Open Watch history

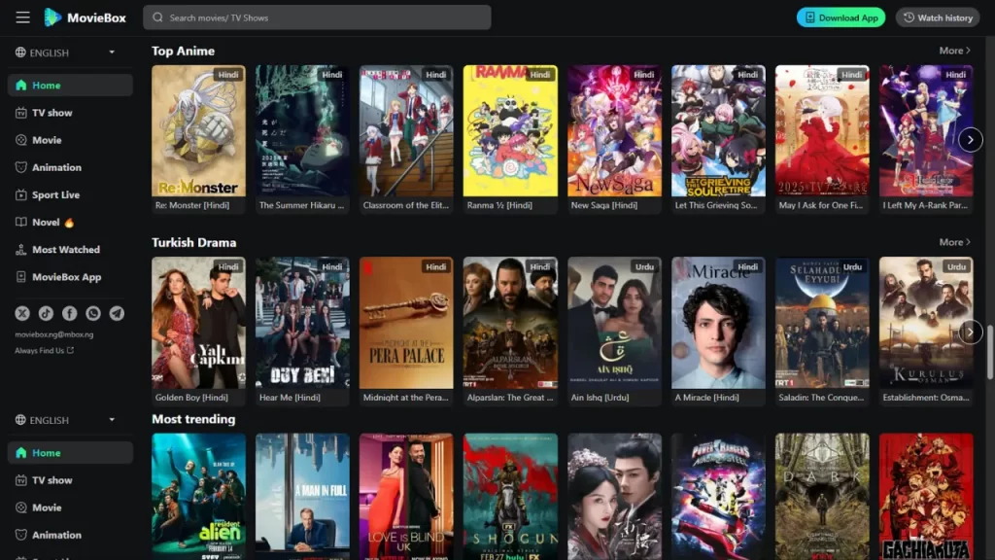(938, 17)
